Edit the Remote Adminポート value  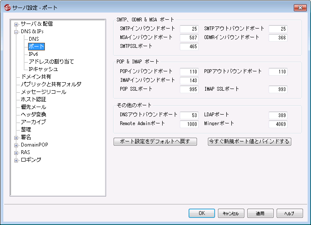(x=189, y=124)
